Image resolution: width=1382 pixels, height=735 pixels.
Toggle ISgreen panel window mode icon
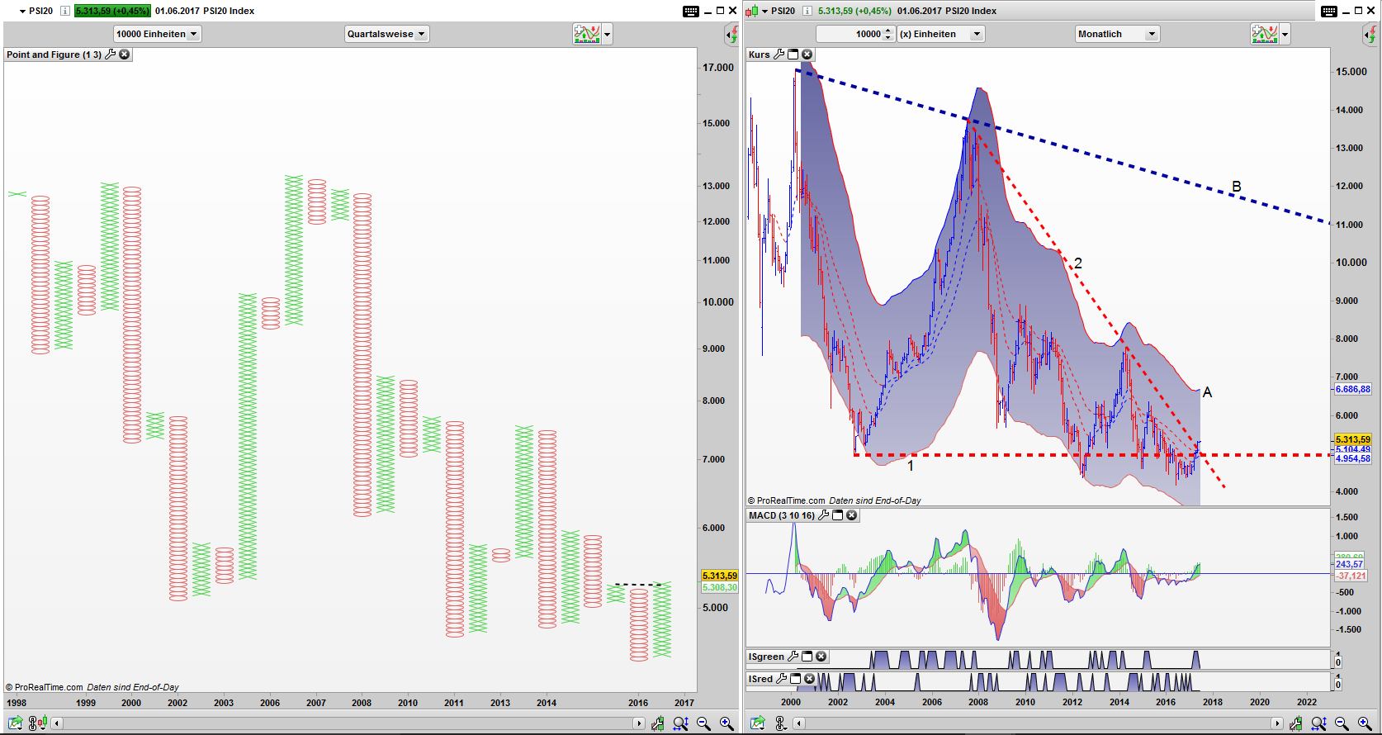pyautogui.click(x=807, y=657)
